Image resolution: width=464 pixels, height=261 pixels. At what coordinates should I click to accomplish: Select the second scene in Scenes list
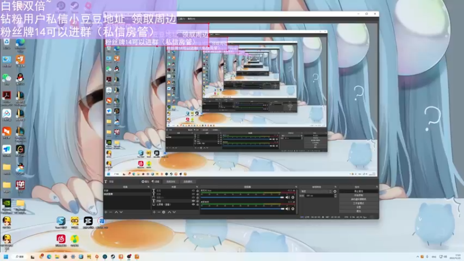pos(127,194)
